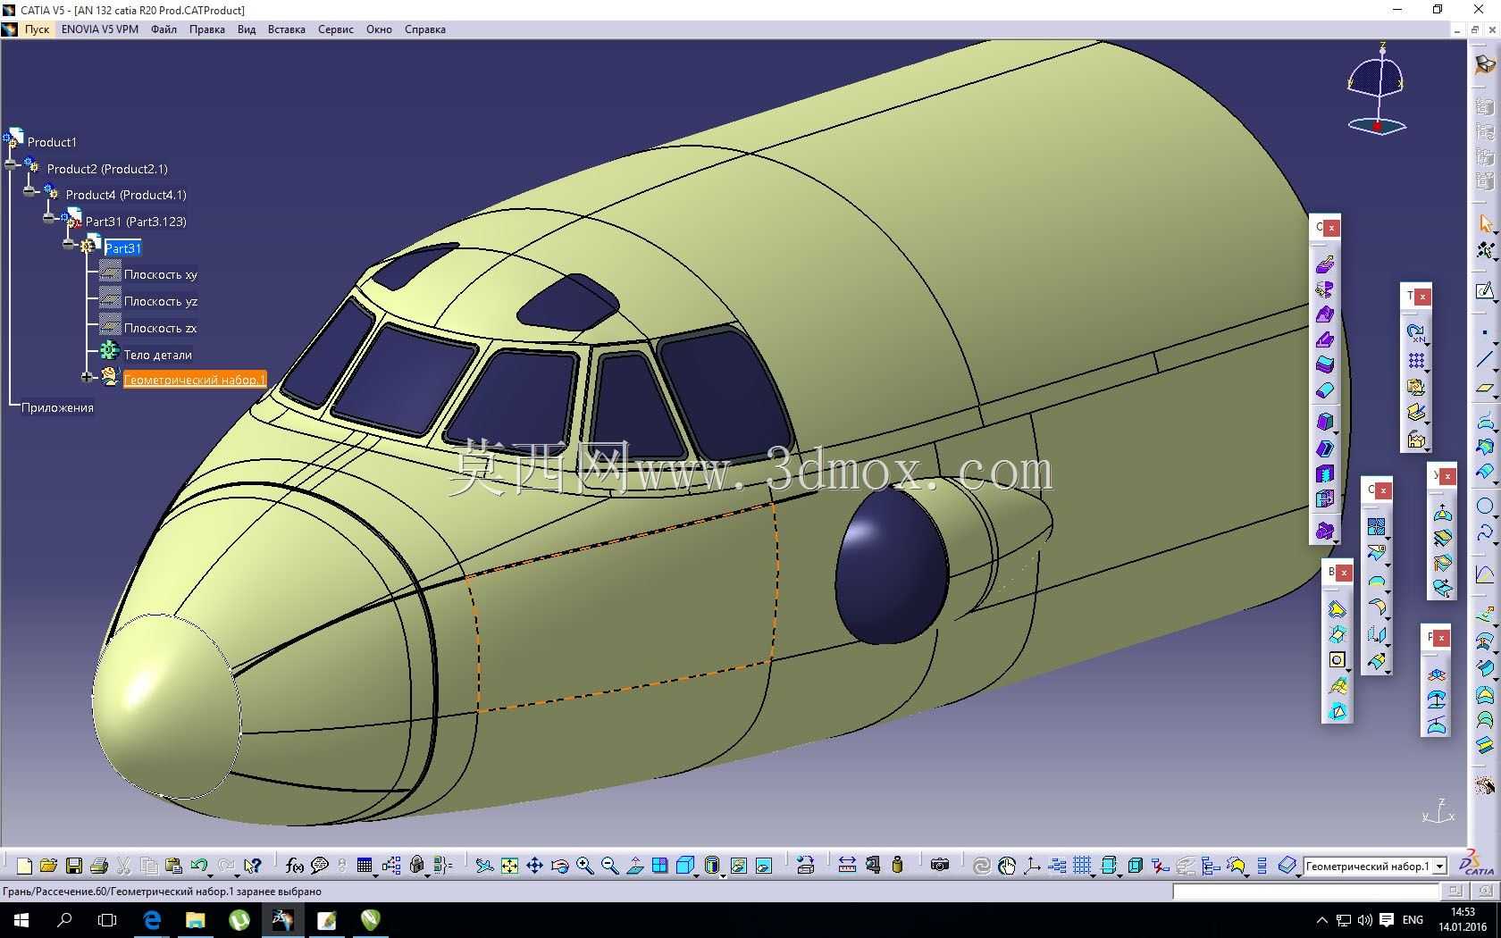Select the Pan tool
Image resolution: width=1501 pixels, height=938 pixels.
coord(534,866)
